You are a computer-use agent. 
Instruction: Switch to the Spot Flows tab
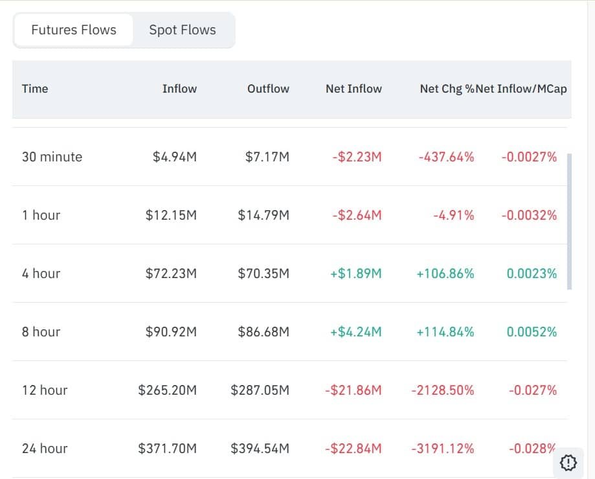[x=182, y=29]
